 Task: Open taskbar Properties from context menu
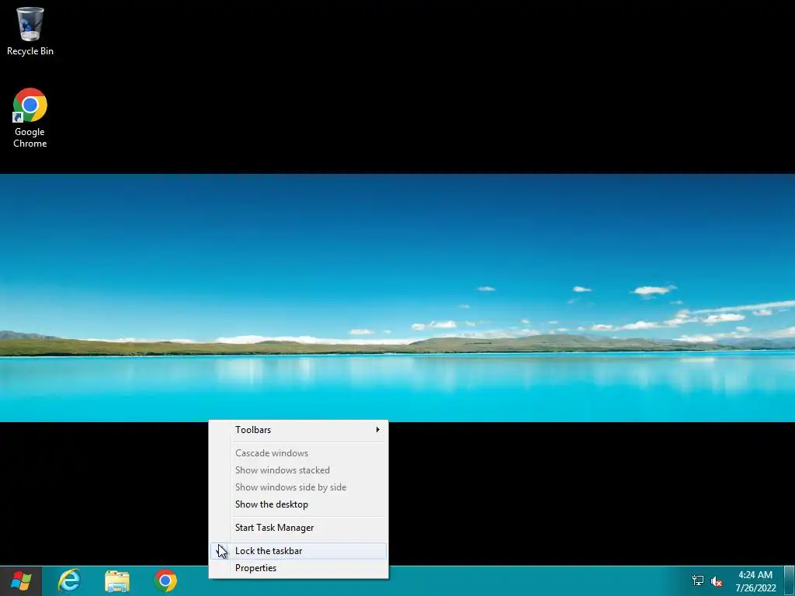click(298, 568)
